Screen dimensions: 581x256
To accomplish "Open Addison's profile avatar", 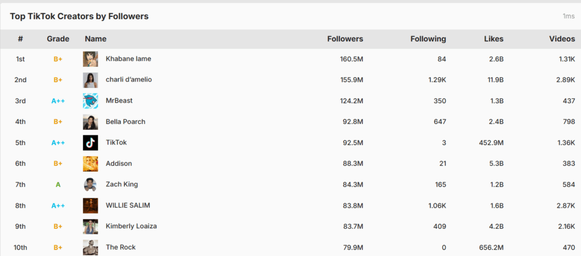I will [x=90, y=164].
